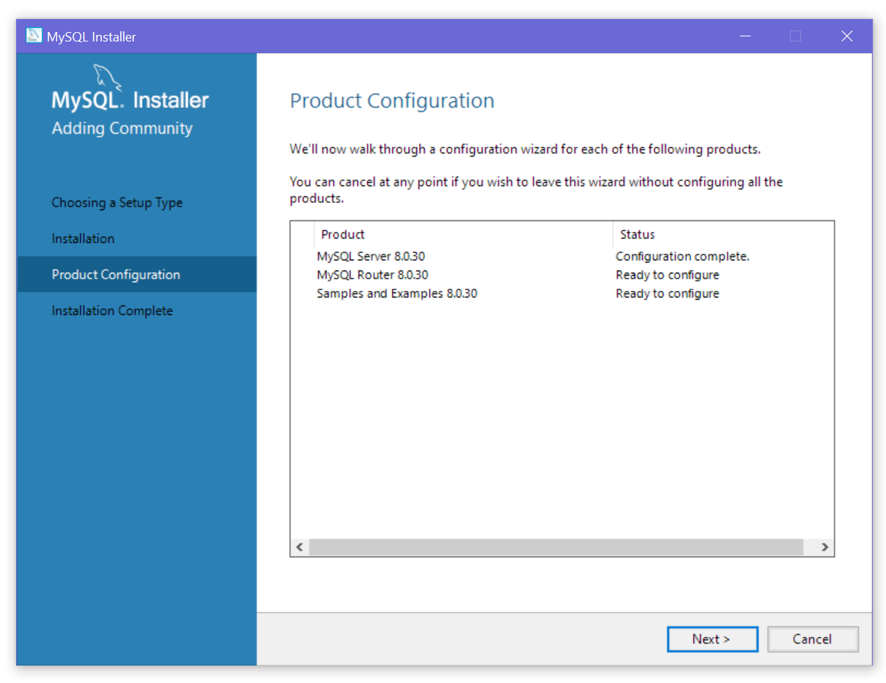Click the Adding Community subtitle text
Screen dimensions: 886x683
point(122,129)
